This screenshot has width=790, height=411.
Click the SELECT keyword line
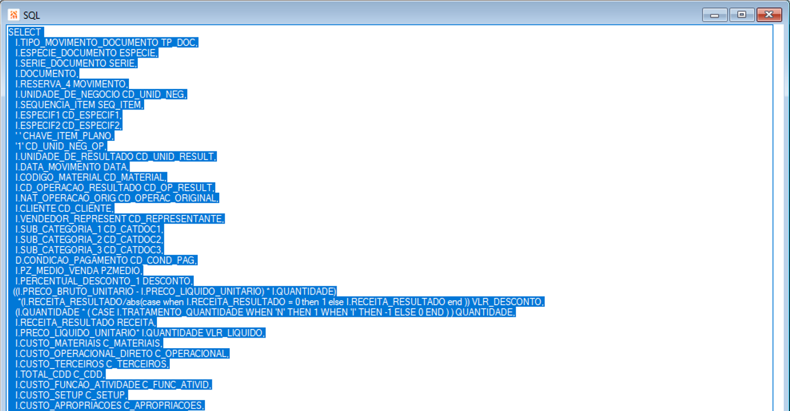(26, 32)
